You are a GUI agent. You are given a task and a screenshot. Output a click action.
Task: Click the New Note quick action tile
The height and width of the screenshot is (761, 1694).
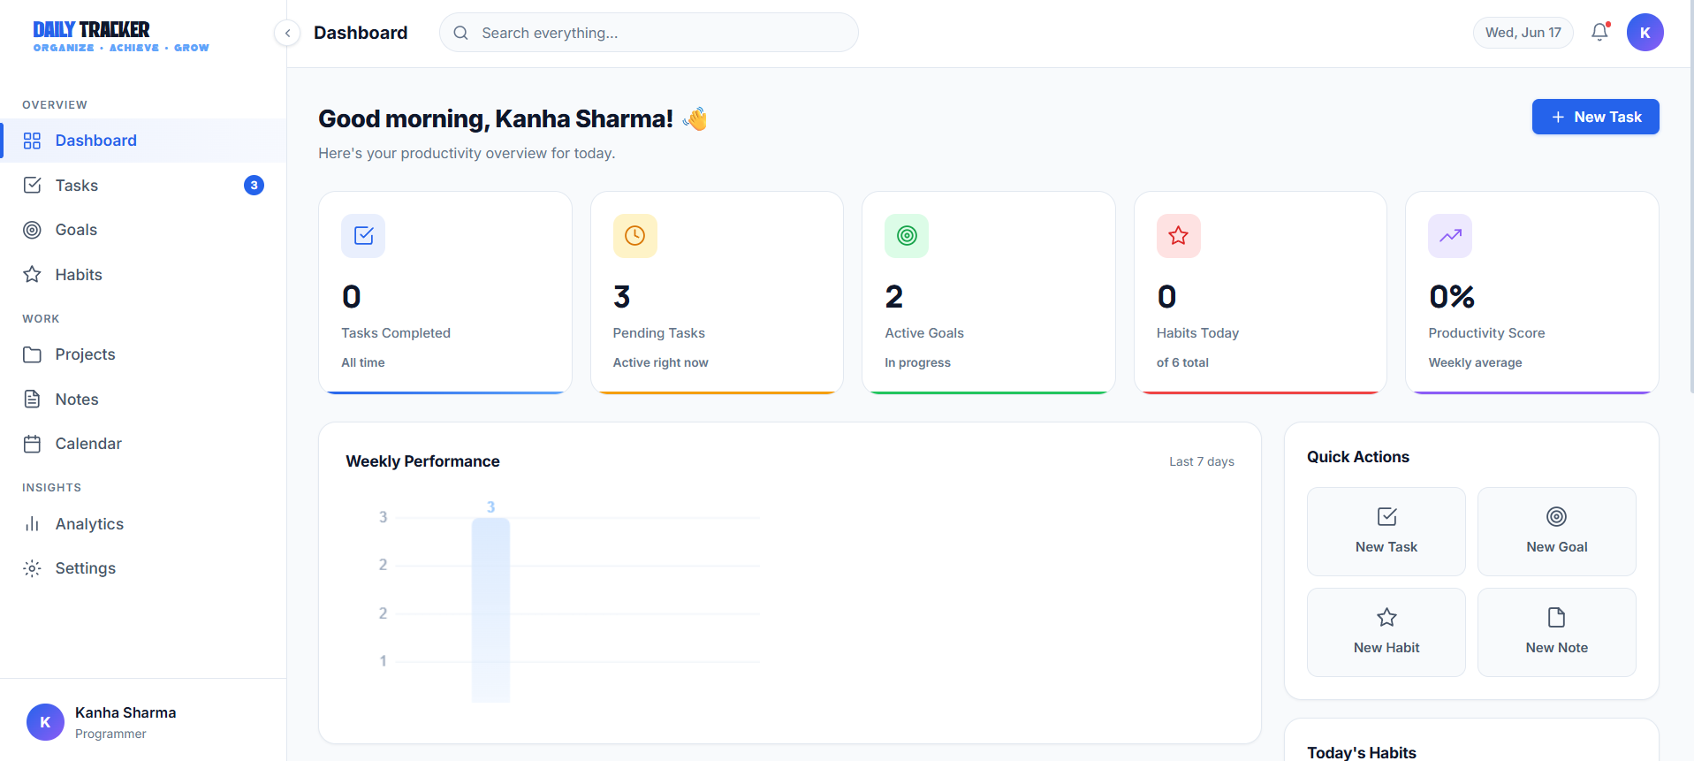[x=1557, y=633]
